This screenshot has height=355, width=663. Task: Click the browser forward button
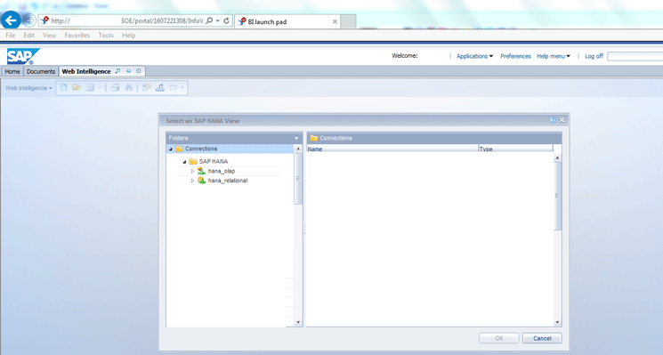[28, 20]
